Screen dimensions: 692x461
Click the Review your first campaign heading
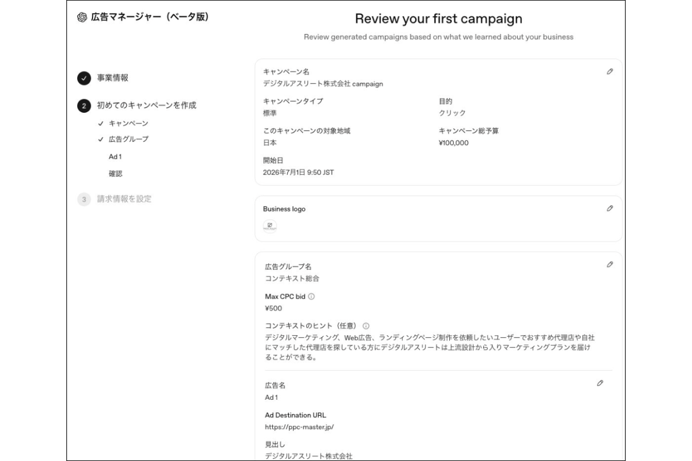pos(438,19)
